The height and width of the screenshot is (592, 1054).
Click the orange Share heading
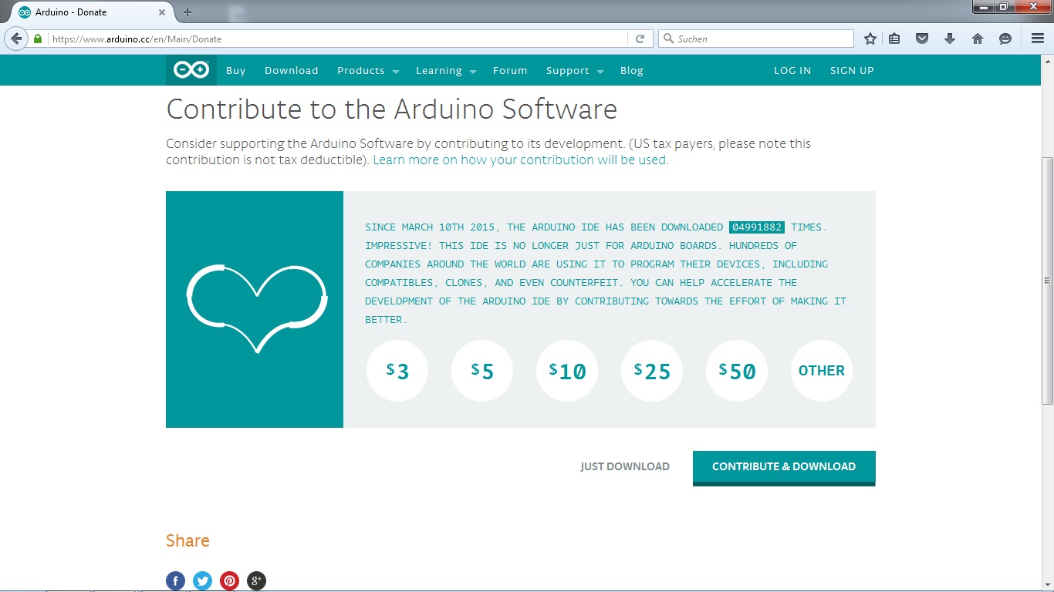(x=187, y=540)
